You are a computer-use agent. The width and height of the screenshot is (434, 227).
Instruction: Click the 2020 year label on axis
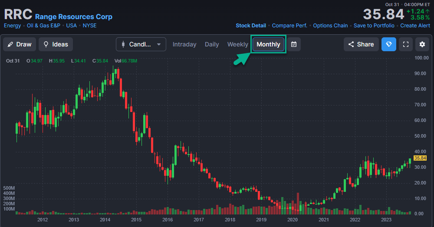292,220
